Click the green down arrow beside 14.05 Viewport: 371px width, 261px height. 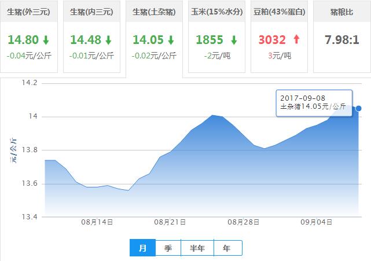click(x=171, y=41)
